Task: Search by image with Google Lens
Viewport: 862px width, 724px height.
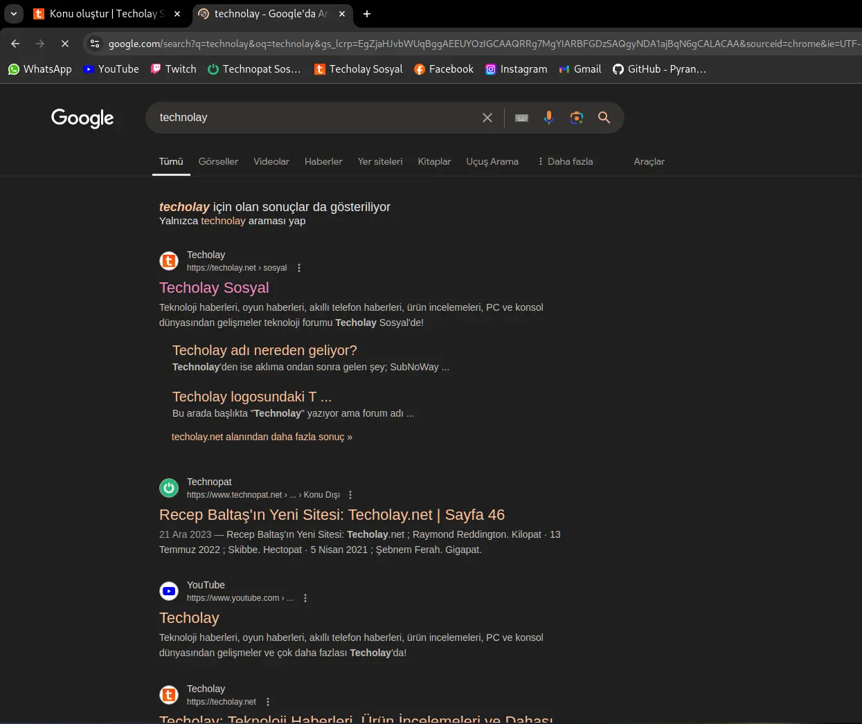Action: tap(577, 118)
